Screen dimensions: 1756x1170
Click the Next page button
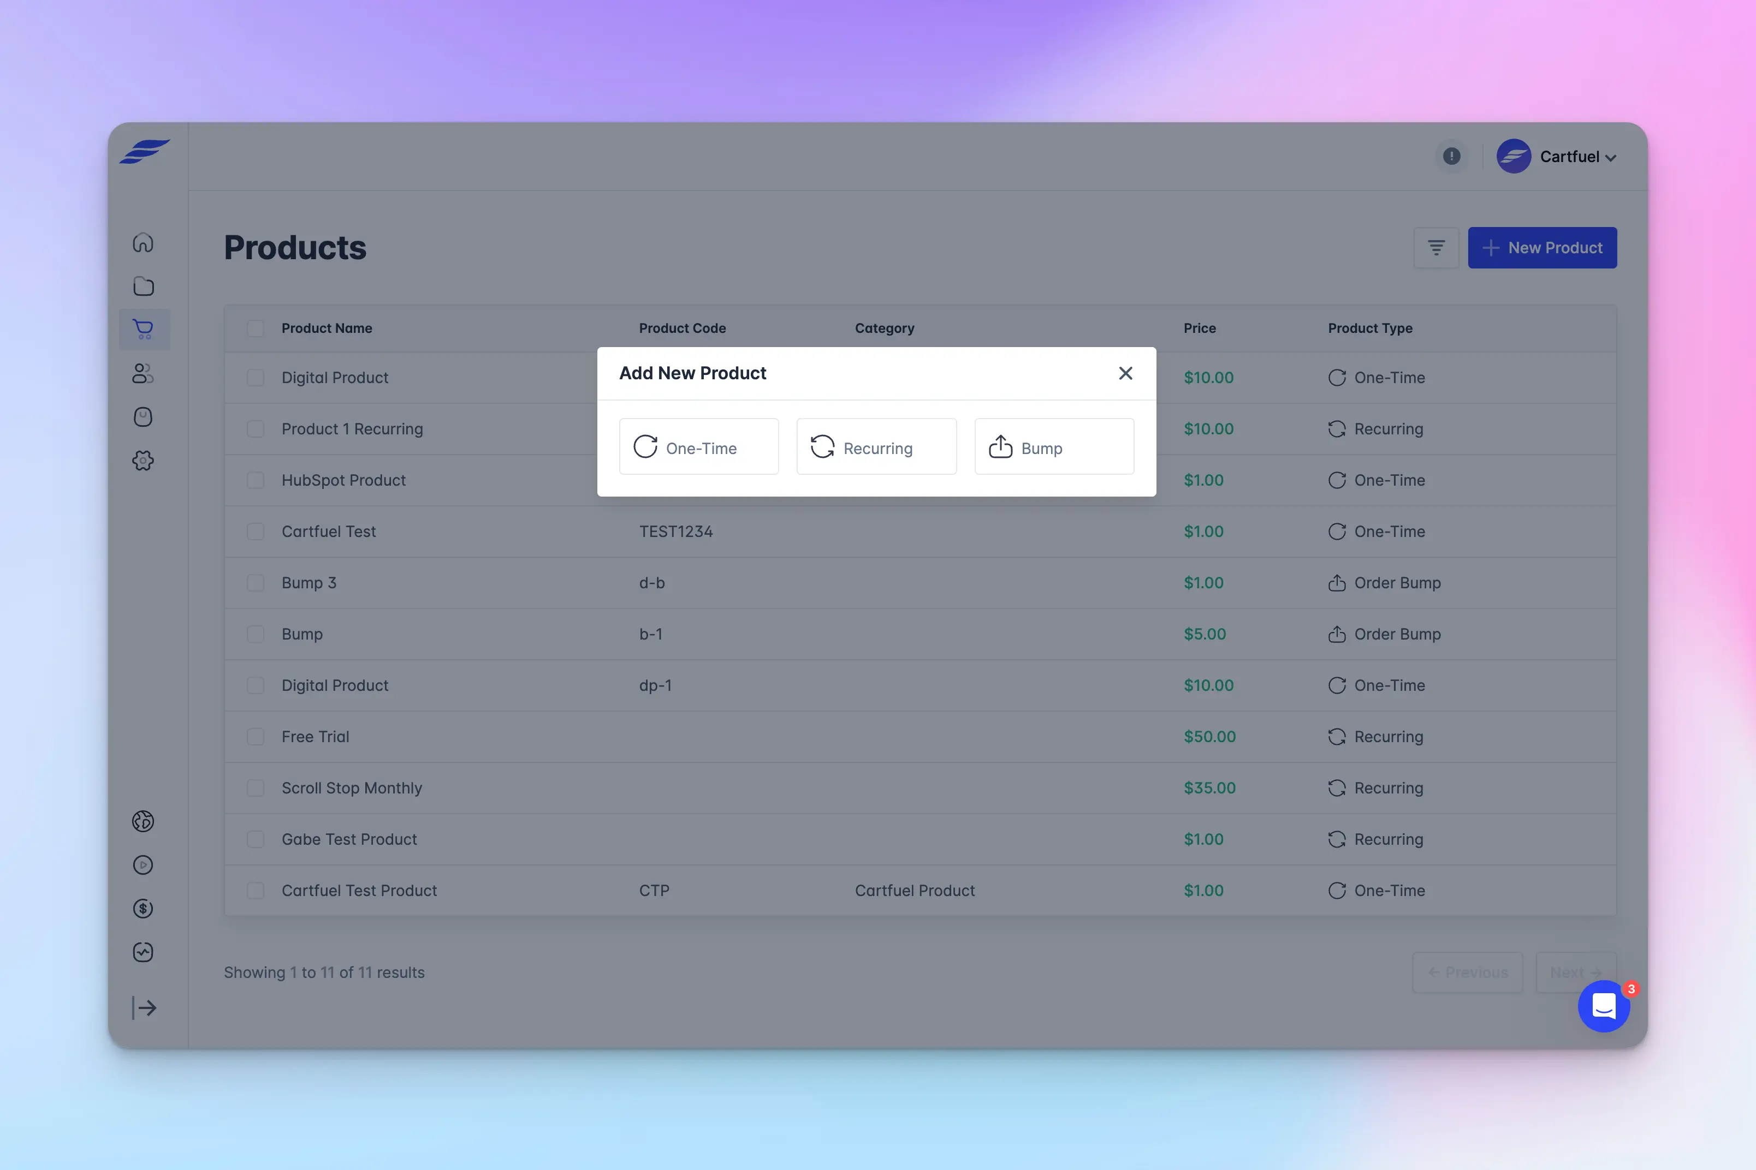(x=1576, y=972)
